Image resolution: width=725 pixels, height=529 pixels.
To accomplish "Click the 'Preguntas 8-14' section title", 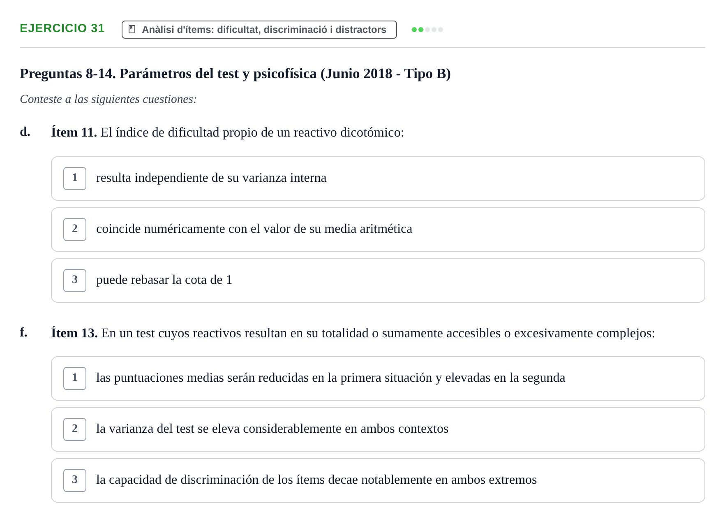I will [x=235, y=74].
